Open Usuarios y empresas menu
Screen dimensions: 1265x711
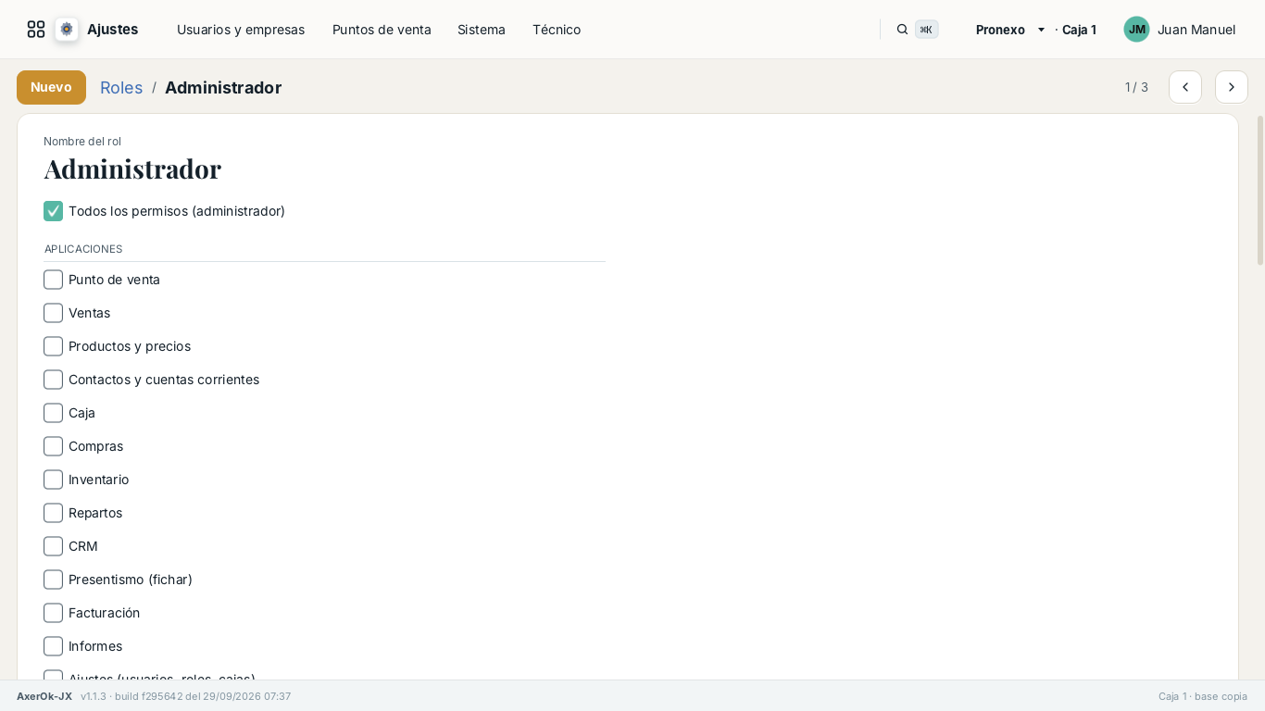click(x=241, y=30)
